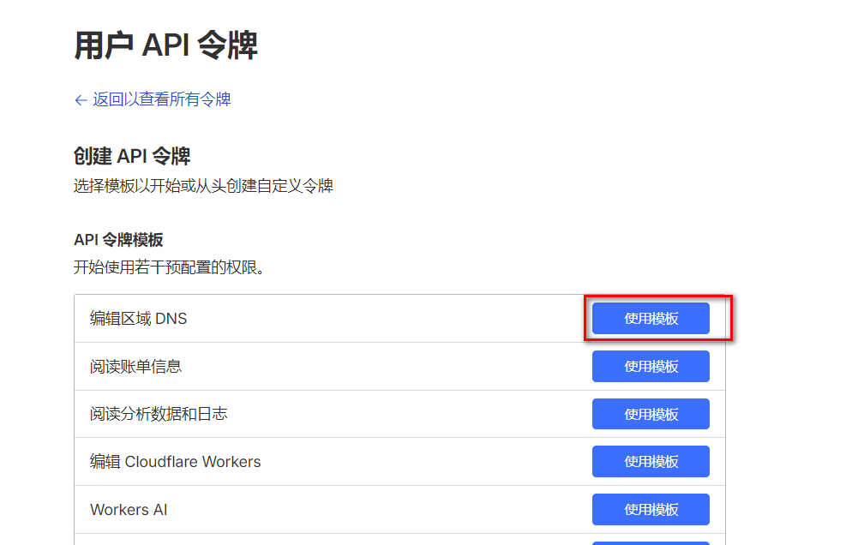Click the 阅读分析数据和日志 row label

(159, 414)
